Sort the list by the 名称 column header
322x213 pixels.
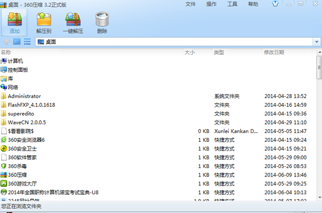91,53
